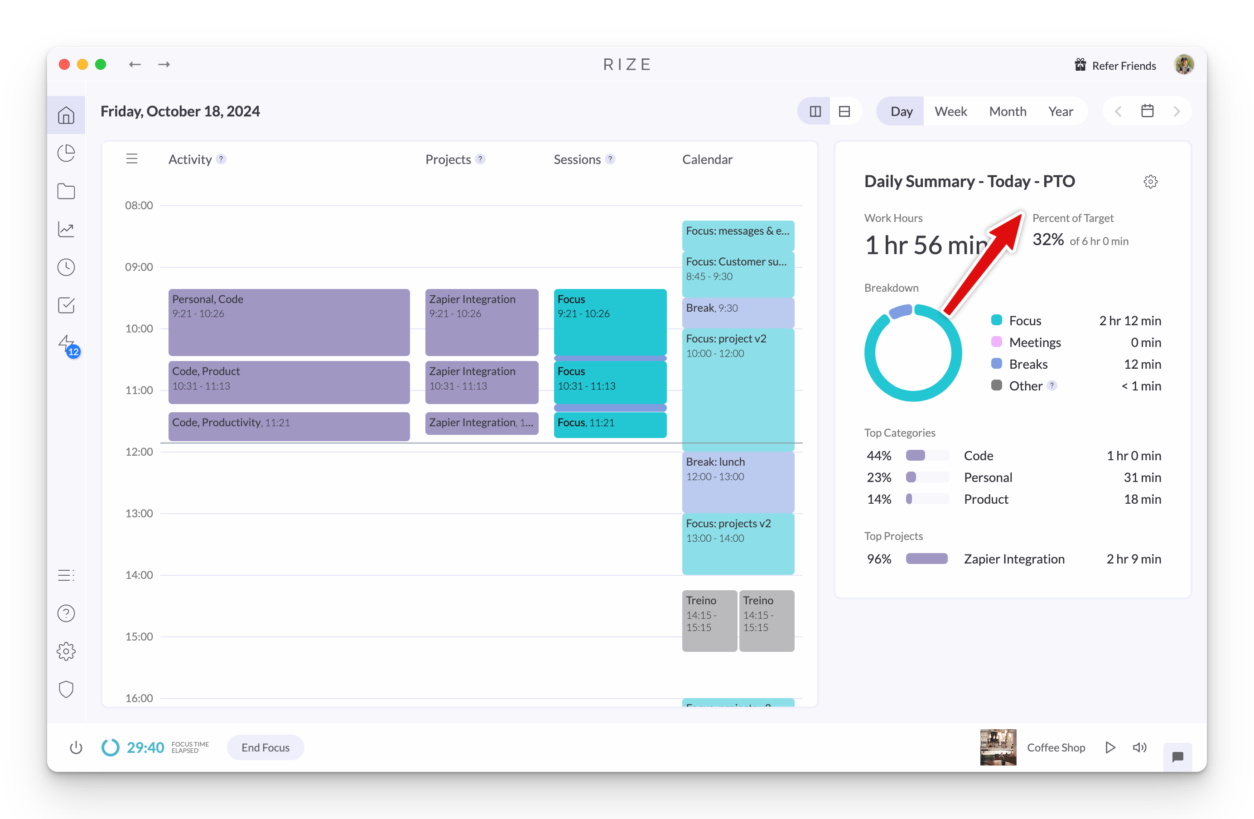Click the Code category row in Top Categories
The image size is (1254, 819).
1013,456
